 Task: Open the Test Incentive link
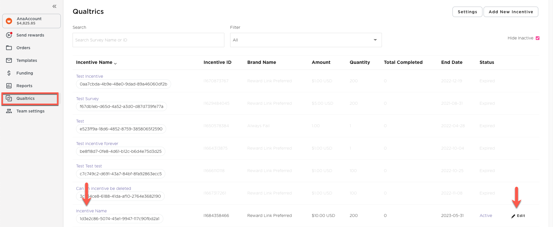click(x=90, y=76)
